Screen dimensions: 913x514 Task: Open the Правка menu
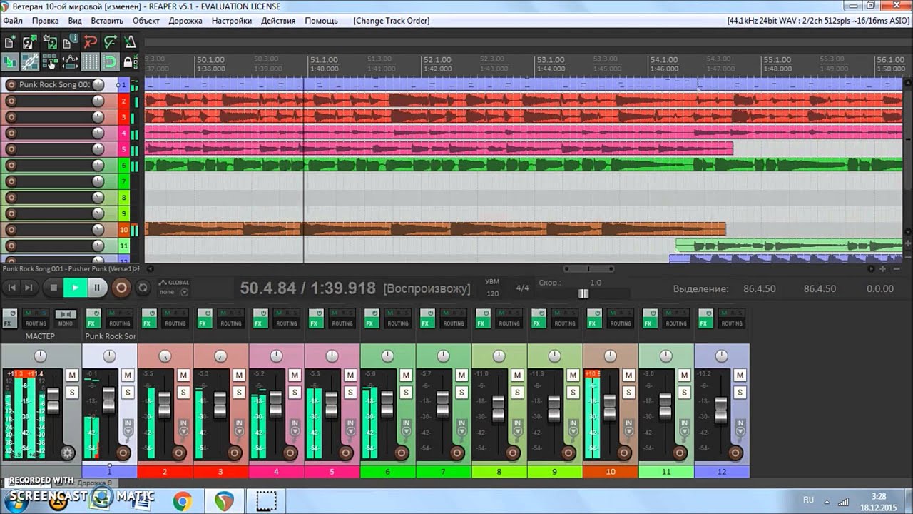pos(46,21)
